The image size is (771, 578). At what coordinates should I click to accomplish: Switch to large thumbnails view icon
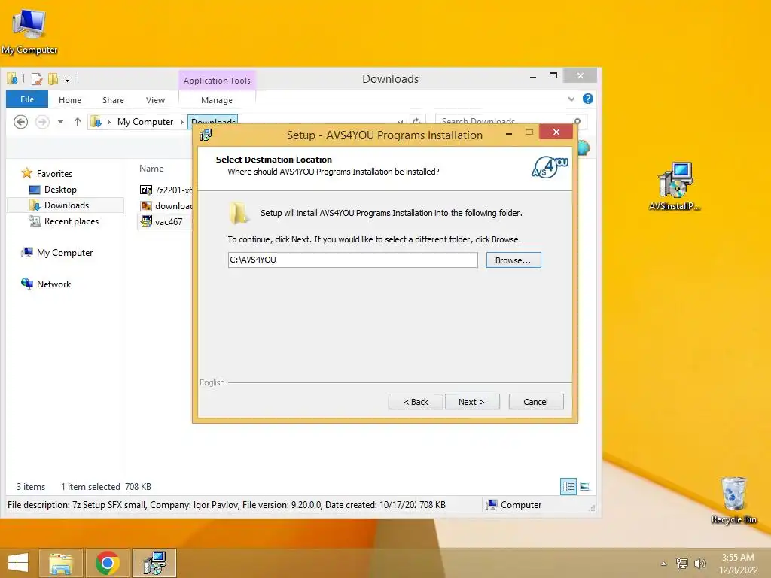pos(585,487)
